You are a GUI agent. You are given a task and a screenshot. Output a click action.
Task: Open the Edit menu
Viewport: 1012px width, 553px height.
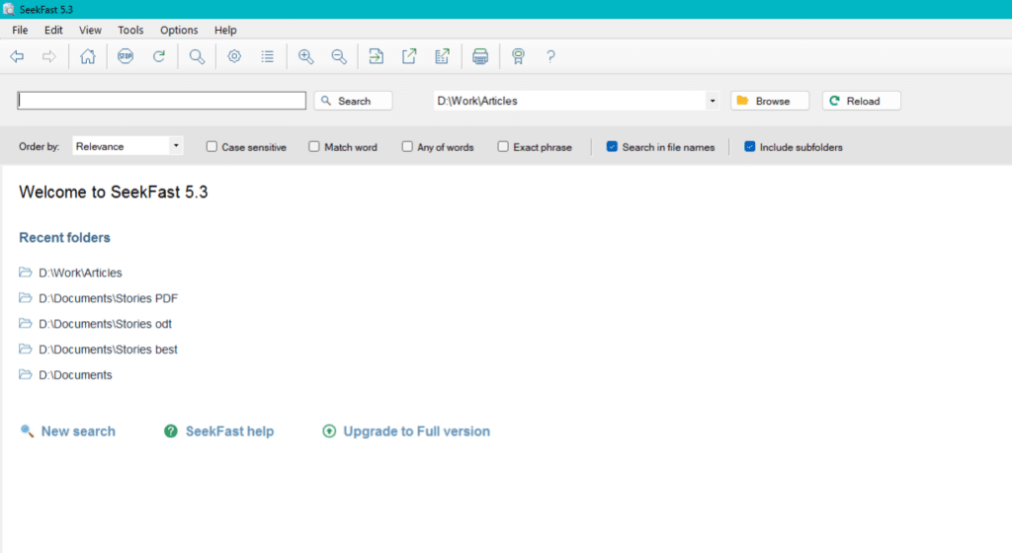[53, 30]
